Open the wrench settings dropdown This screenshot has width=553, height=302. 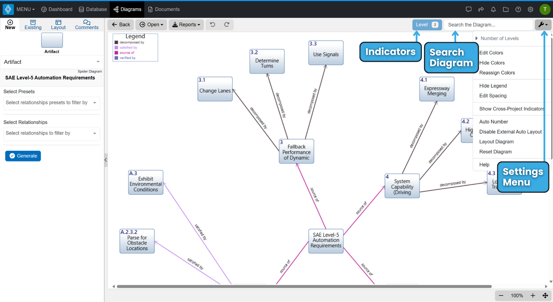543,25
